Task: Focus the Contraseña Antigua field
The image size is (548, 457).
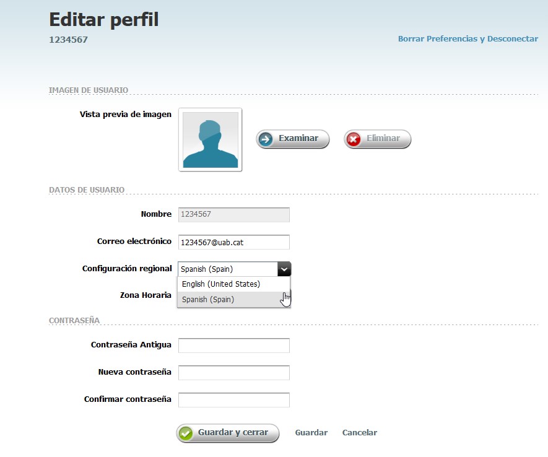Action: (x=233, y=346)
